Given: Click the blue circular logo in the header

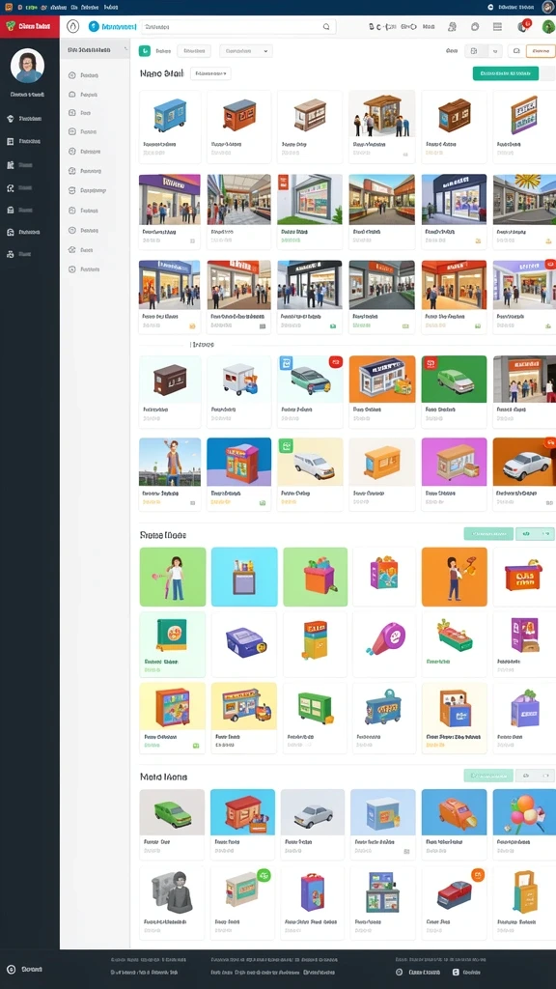Looking at the screenshot, I should [94, 26].
